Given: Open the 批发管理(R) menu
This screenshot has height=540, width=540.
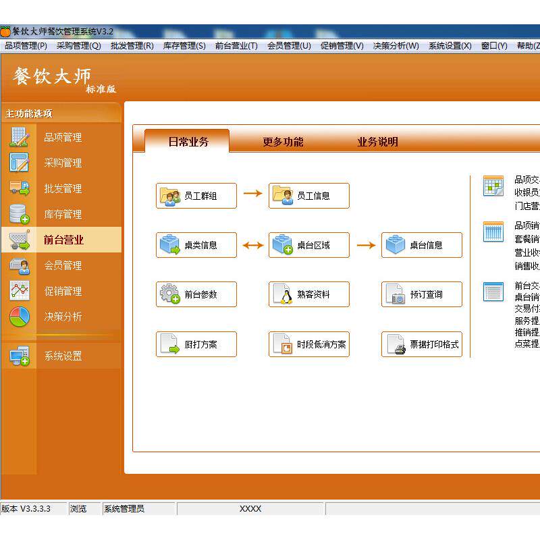Looking at the screenshot, I should (x=132, y=46).
